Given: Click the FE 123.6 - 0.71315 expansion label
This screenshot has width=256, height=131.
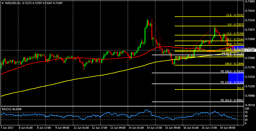Looking at the screenshot, I should pos(232,82).
